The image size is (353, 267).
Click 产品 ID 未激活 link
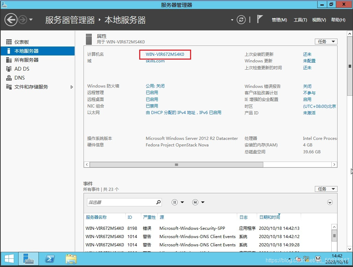pos(309,113)
